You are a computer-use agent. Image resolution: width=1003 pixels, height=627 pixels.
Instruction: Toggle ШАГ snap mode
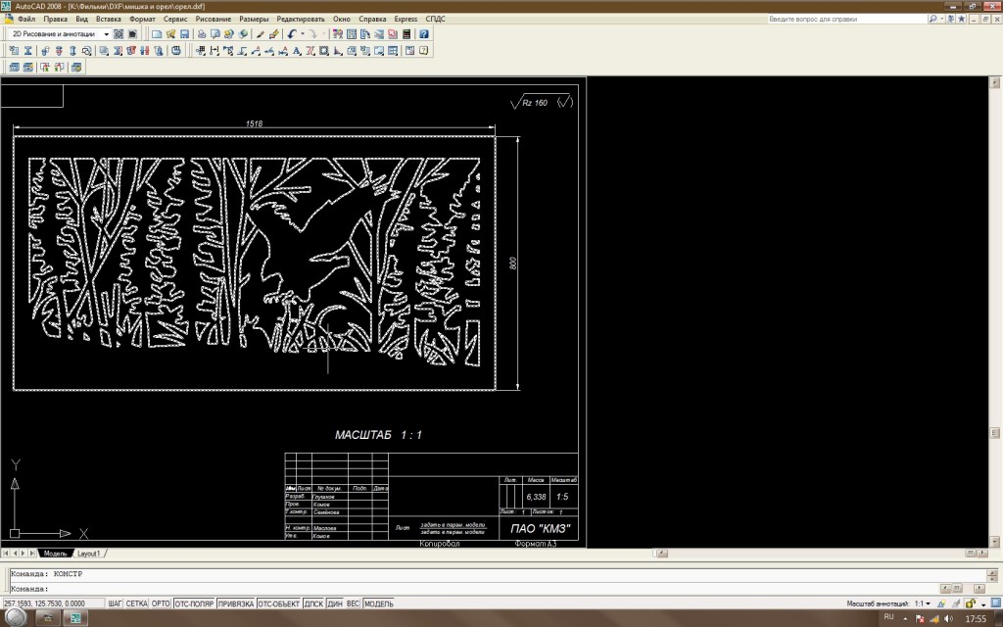[116, 603]
